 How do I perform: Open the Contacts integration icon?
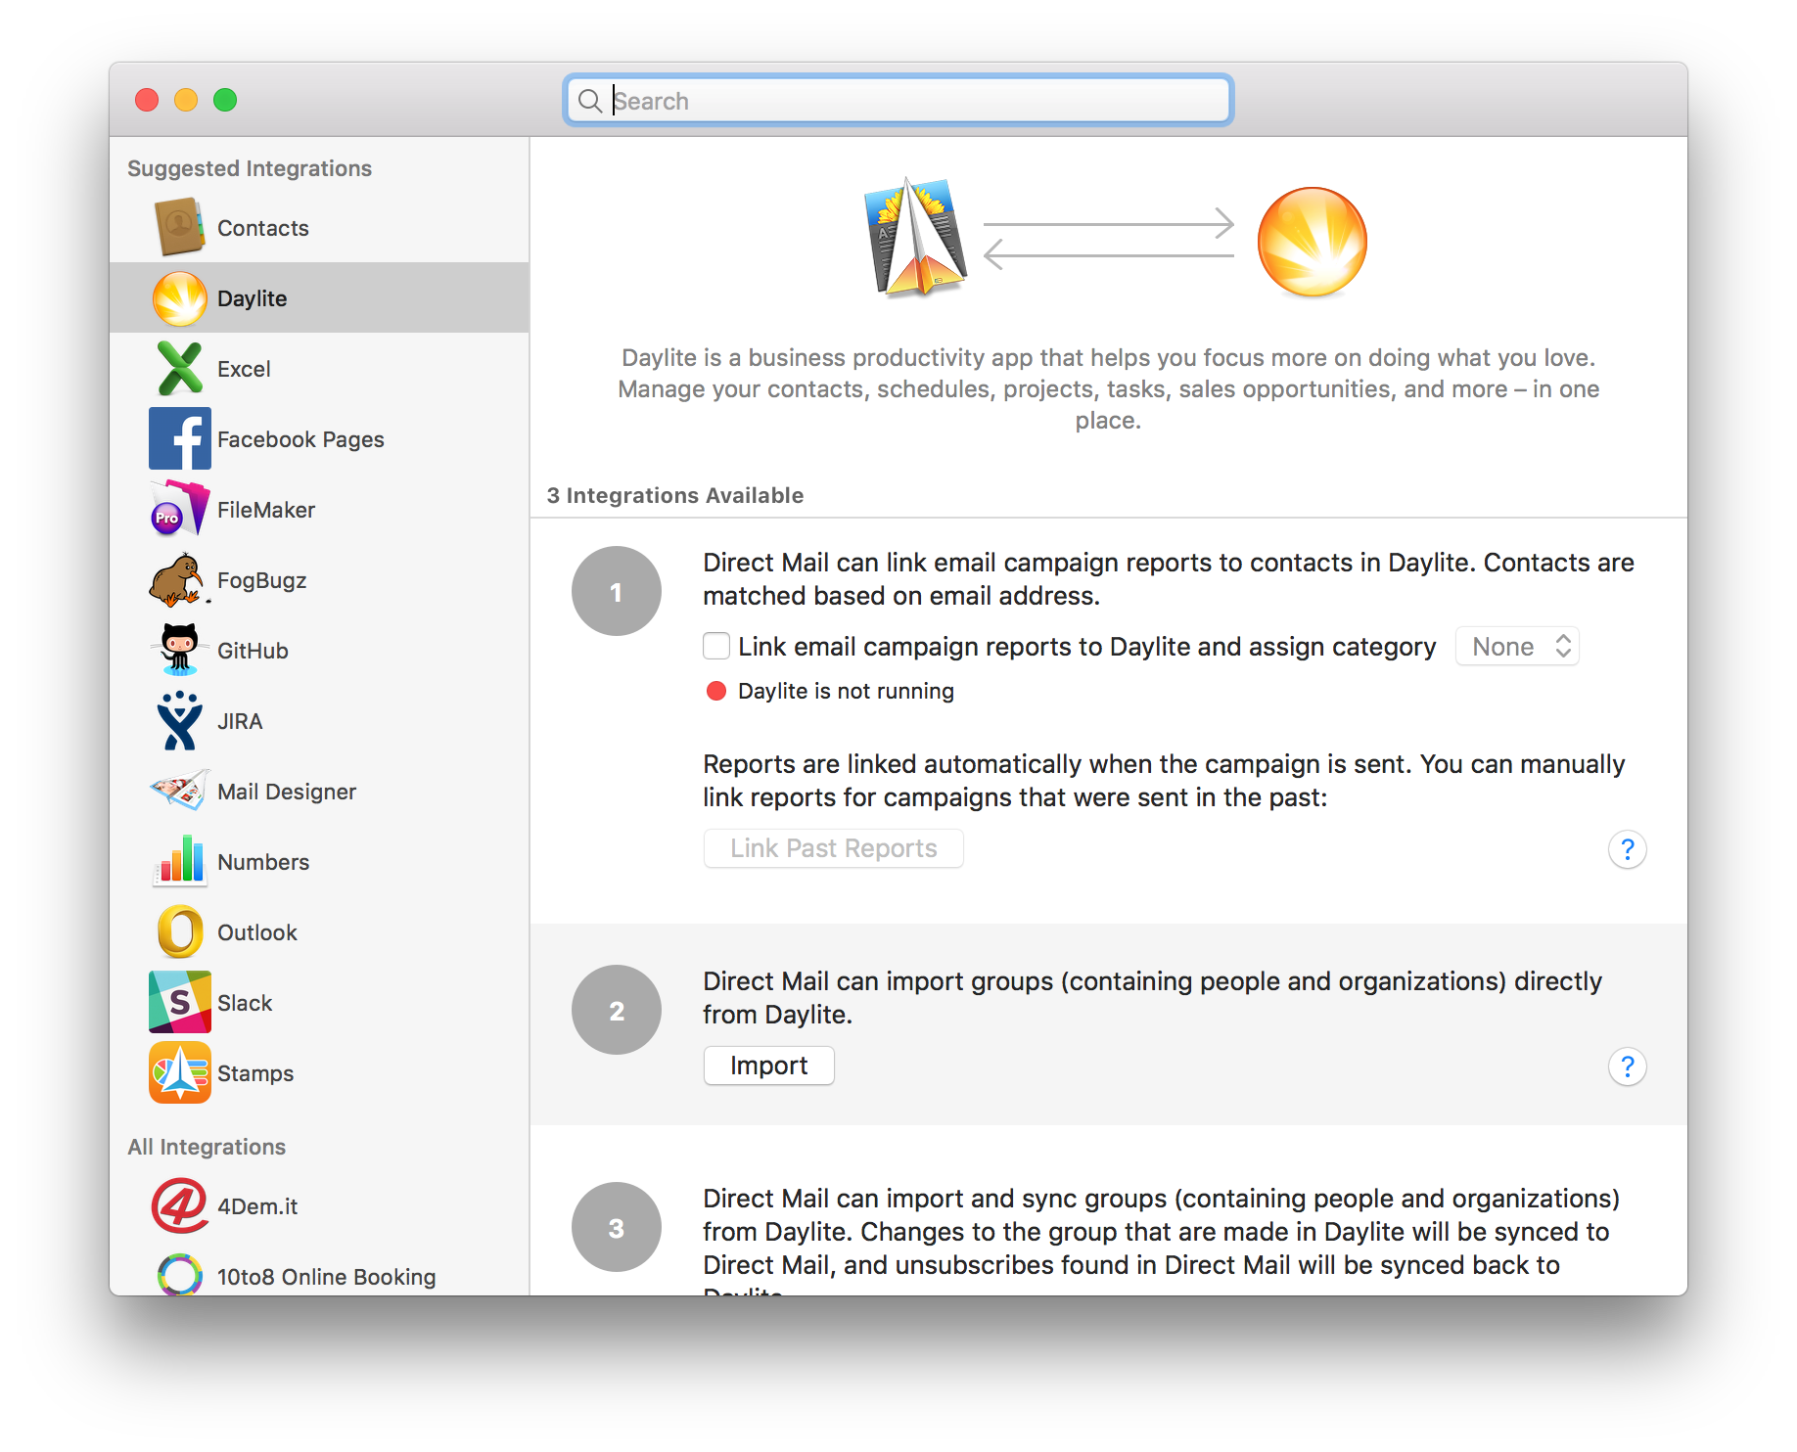[x=180, y=227]
